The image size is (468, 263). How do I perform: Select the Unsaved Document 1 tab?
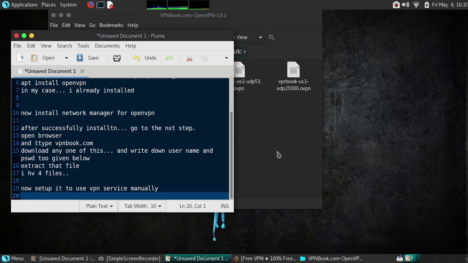coord(50,71)
